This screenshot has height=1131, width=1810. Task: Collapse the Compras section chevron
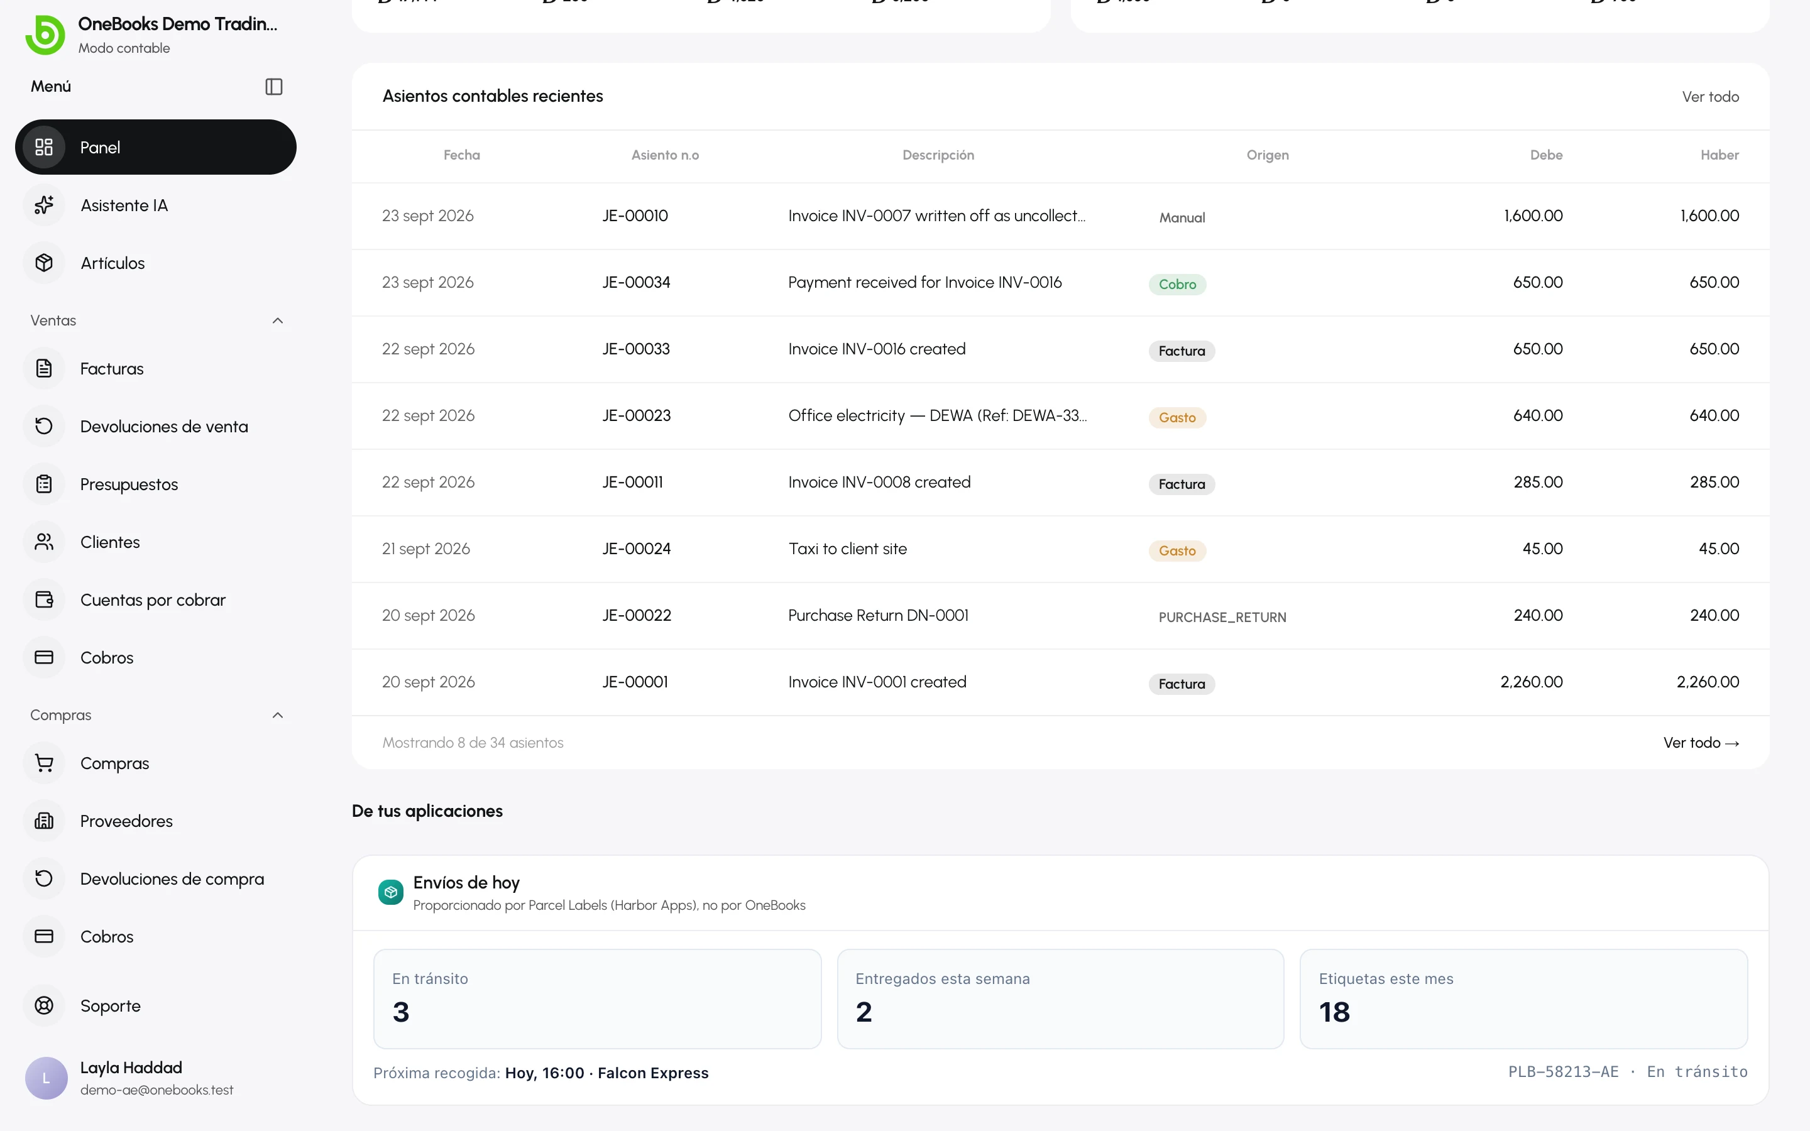point(278,715)
